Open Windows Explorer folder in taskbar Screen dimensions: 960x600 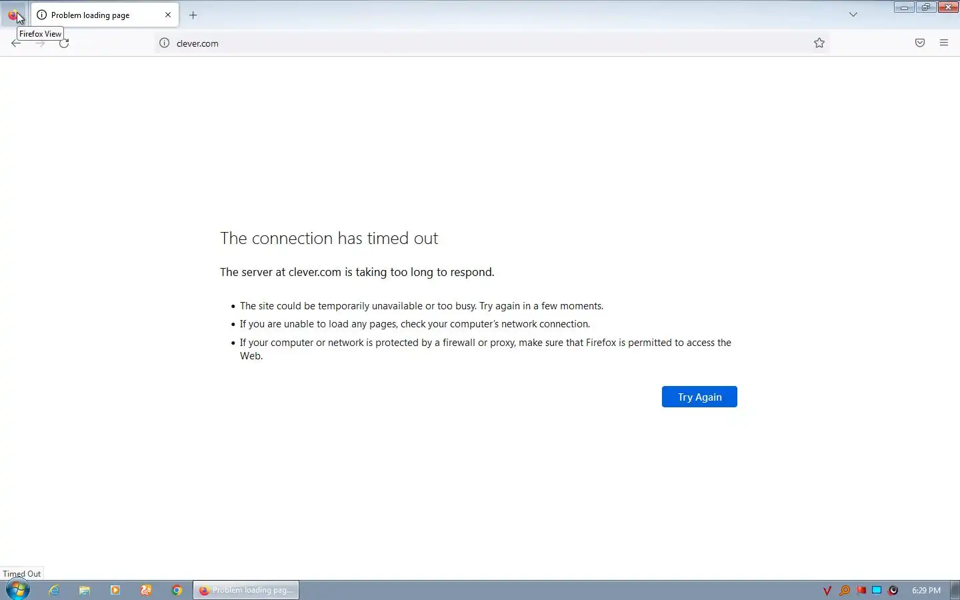coord(85,590)
